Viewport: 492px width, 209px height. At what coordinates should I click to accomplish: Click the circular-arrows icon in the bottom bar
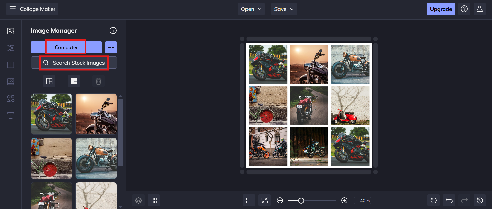point(434,200)
